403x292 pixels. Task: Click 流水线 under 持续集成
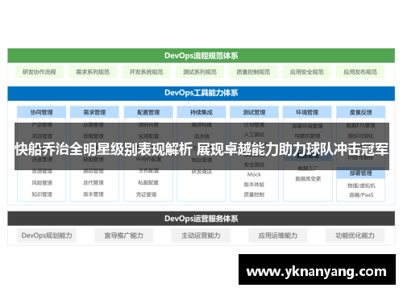point(201,136)
